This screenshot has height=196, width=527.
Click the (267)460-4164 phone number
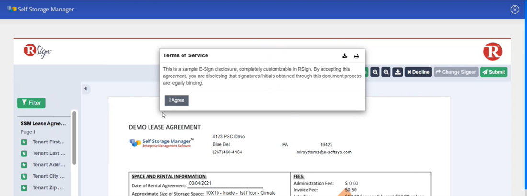tap(227, 152)
